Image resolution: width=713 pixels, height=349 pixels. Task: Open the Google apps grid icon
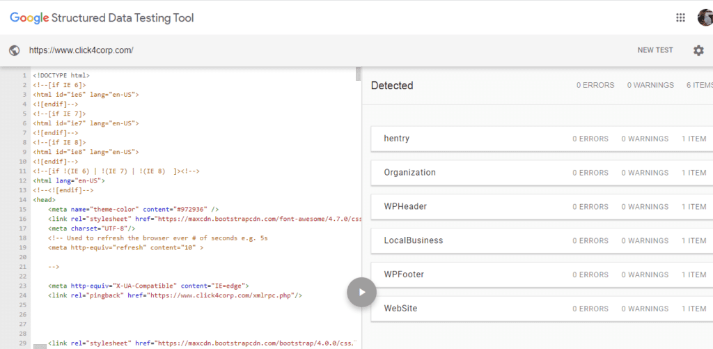click(x=680, y=17)
